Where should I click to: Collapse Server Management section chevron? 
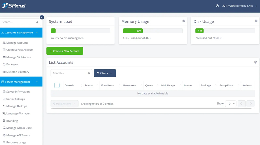click(37, 82)
